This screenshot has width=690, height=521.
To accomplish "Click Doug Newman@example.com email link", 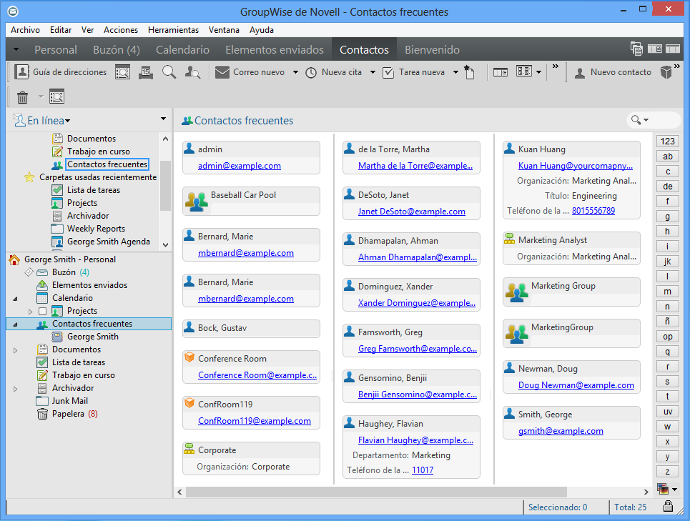I will [576, 385].
